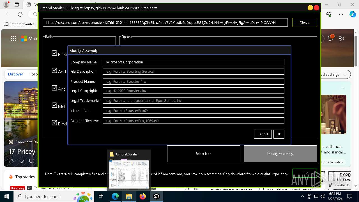This screenshot has height=202, width=359.
Task: Open the Windows Start menu
Action: tap(7, 196)
